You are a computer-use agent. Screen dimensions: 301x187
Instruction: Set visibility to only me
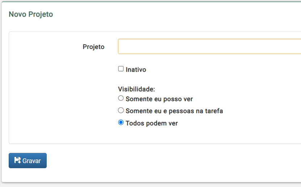[x=121, y=98]
